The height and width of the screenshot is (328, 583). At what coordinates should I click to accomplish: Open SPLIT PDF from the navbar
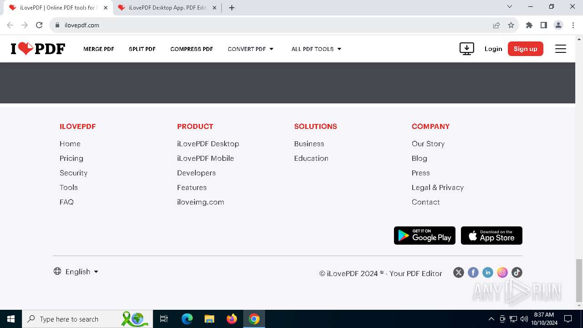(142, 49)
